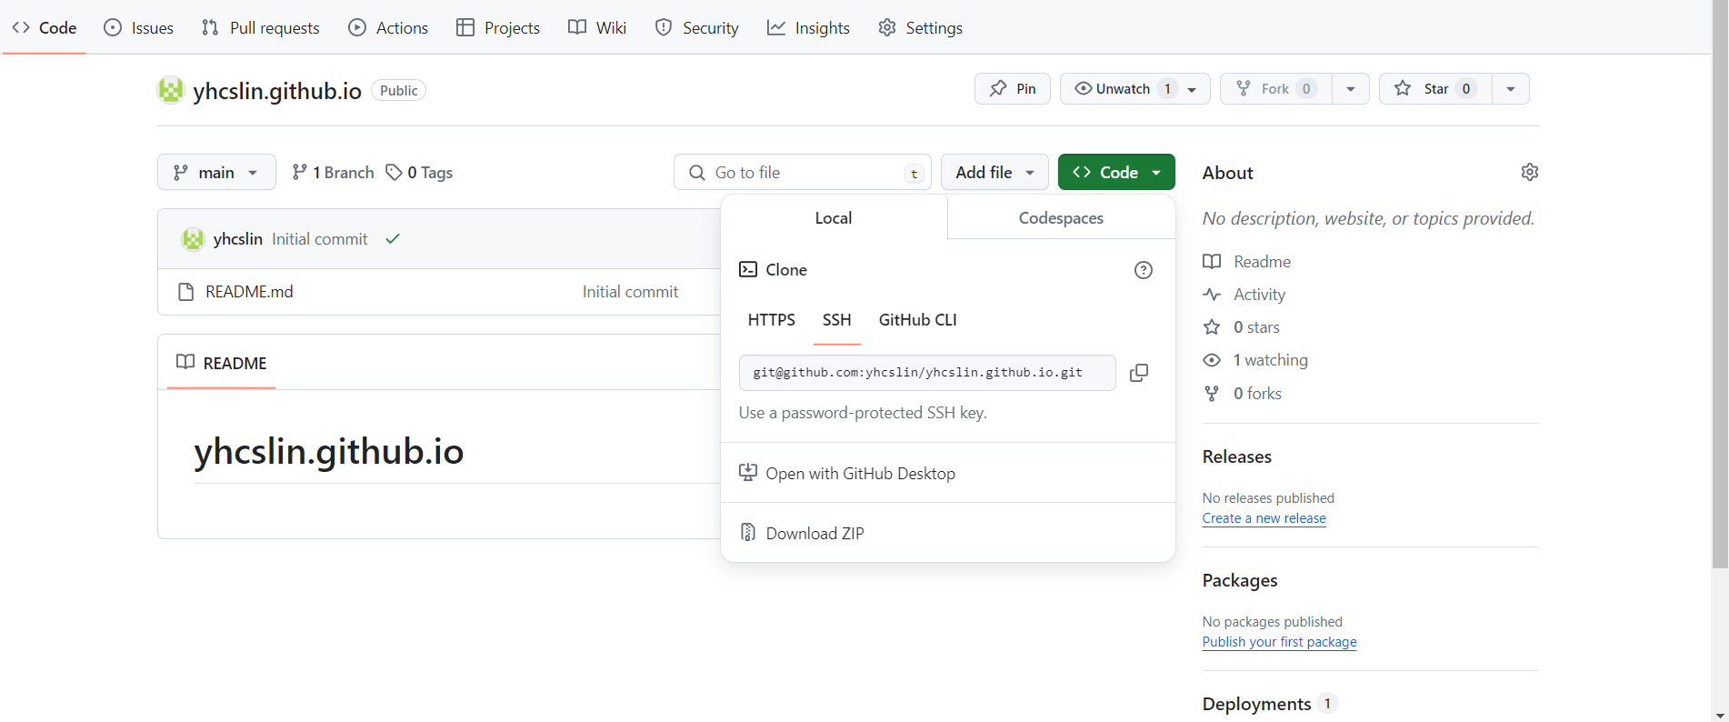
Task: View the 0 Tags link
Action: click(x=419, y=172)
